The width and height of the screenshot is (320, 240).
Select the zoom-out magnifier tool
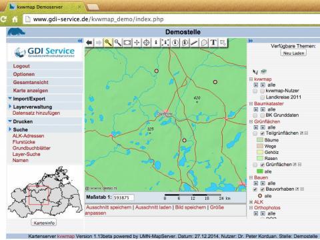point(118,43)
